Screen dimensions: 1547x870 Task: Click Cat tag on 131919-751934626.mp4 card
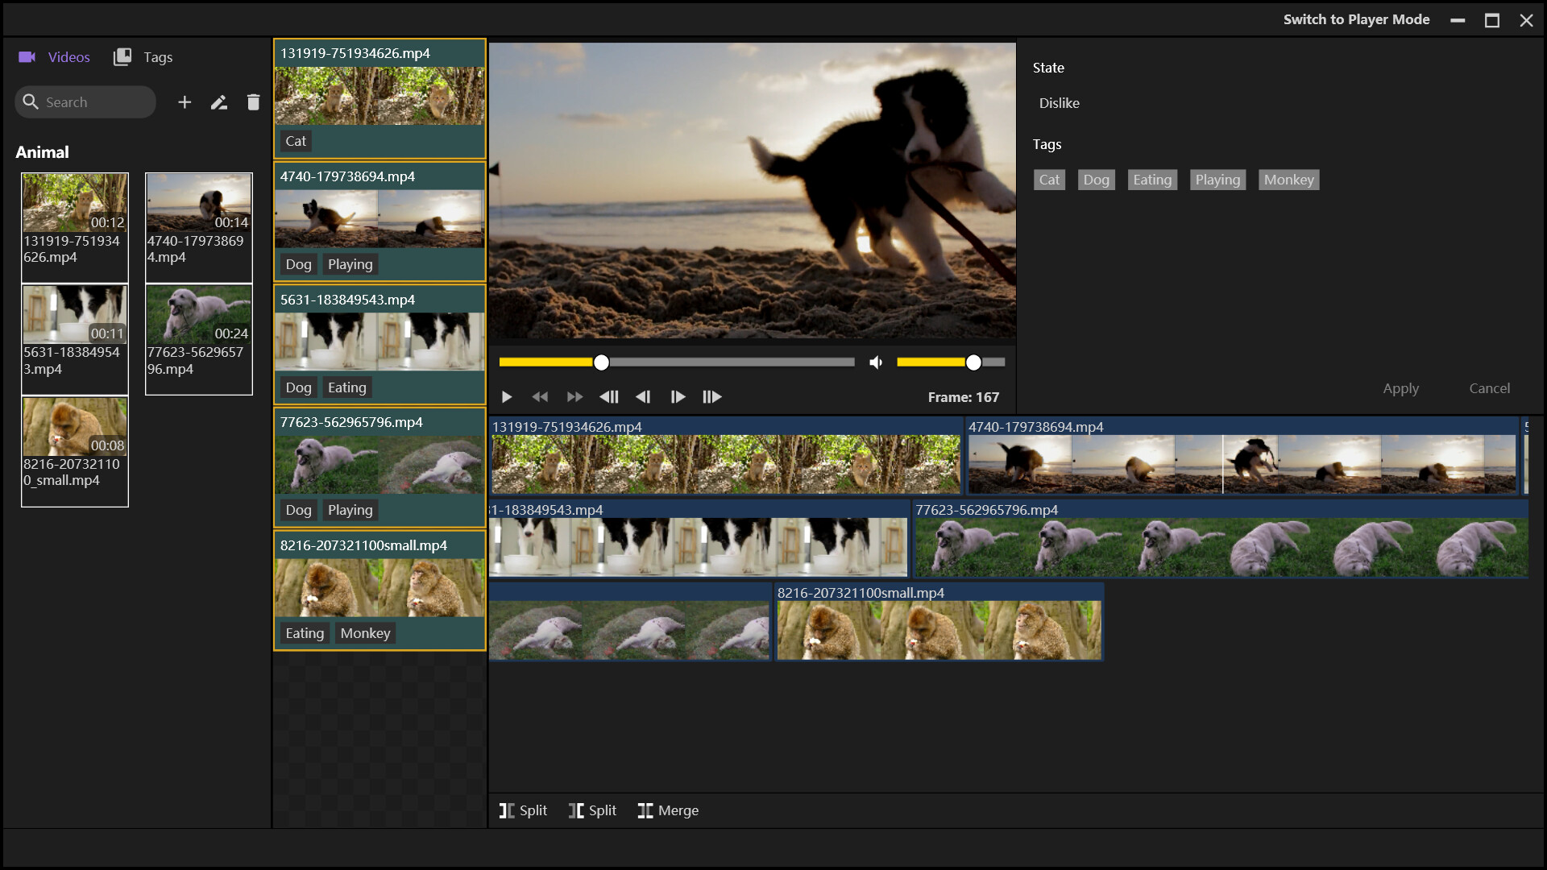[296, 141]
